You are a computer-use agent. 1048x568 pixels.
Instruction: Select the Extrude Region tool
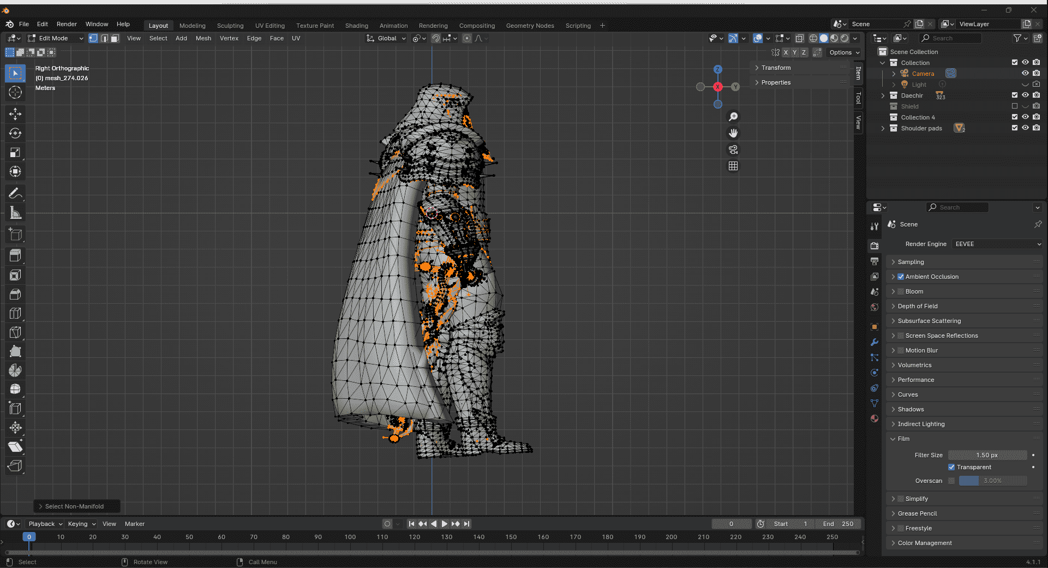pos(15,255)
